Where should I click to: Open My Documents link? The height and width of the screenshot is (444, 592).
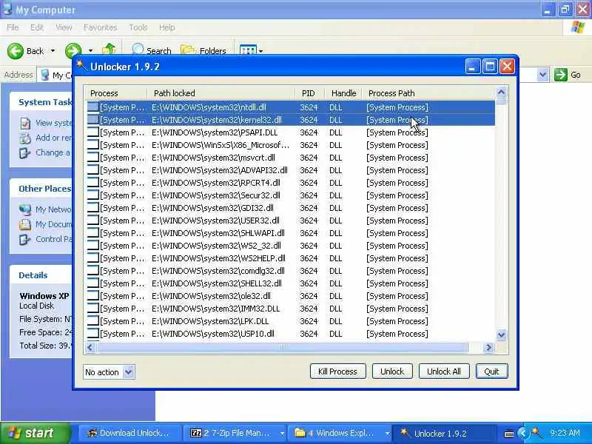[53, 224]
